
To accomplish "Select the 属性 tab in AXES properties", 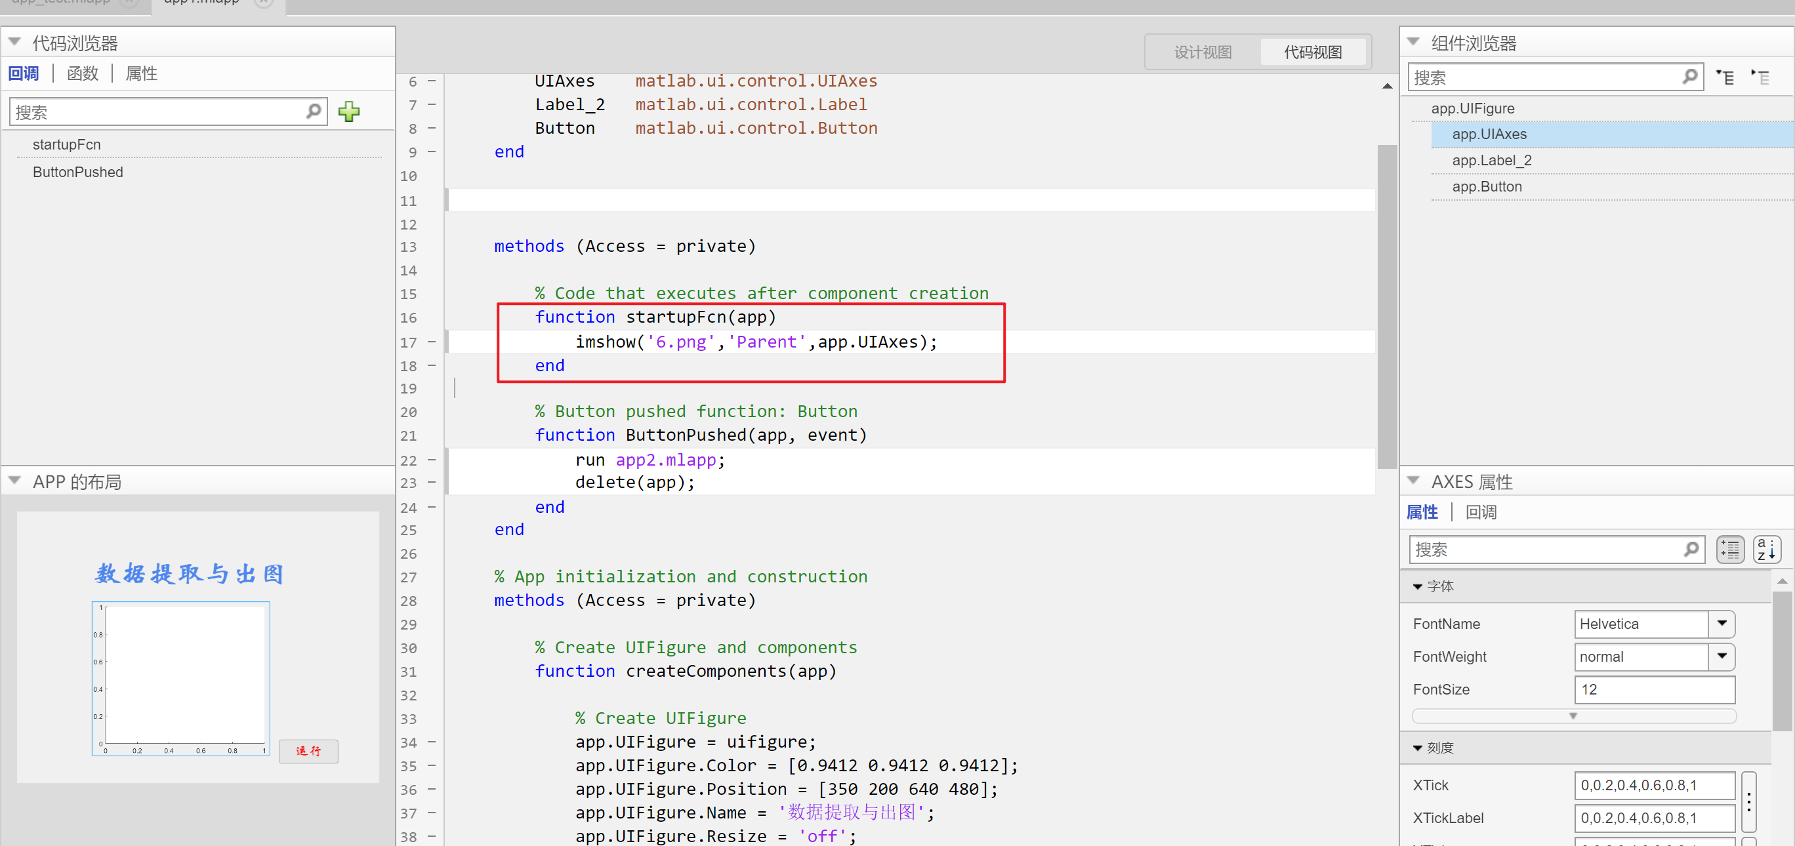I will pos(1422,512).
